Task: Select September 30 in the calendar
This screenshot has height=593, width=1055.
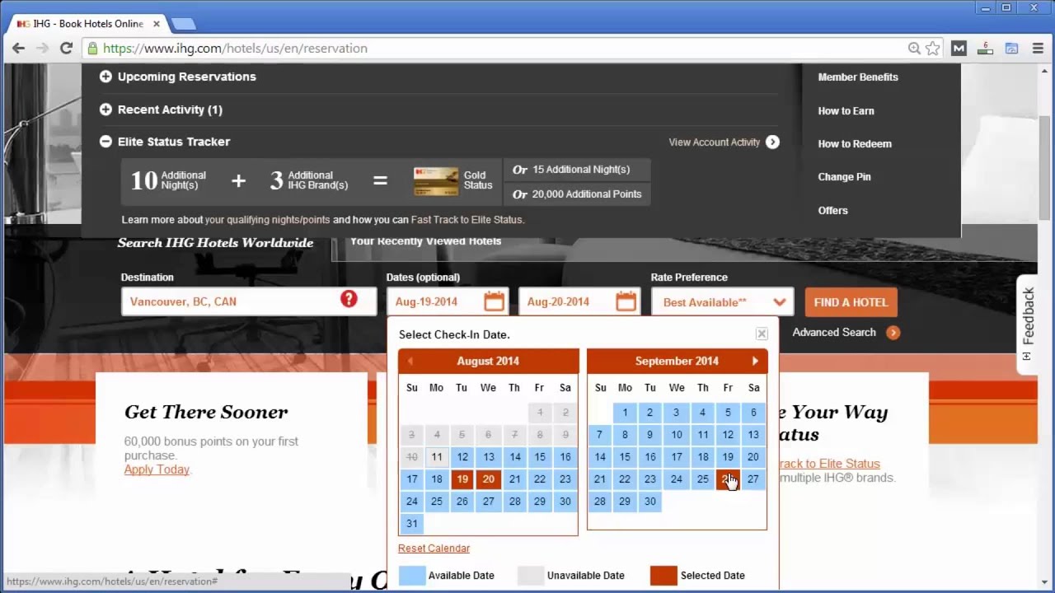Action: click(650, 502)
